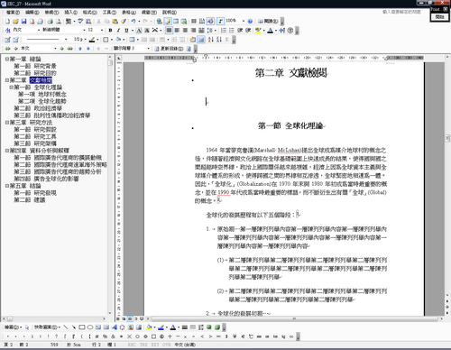Open the font size dropdown showing 12
The image size is (451, 350).
pos(102,30)
